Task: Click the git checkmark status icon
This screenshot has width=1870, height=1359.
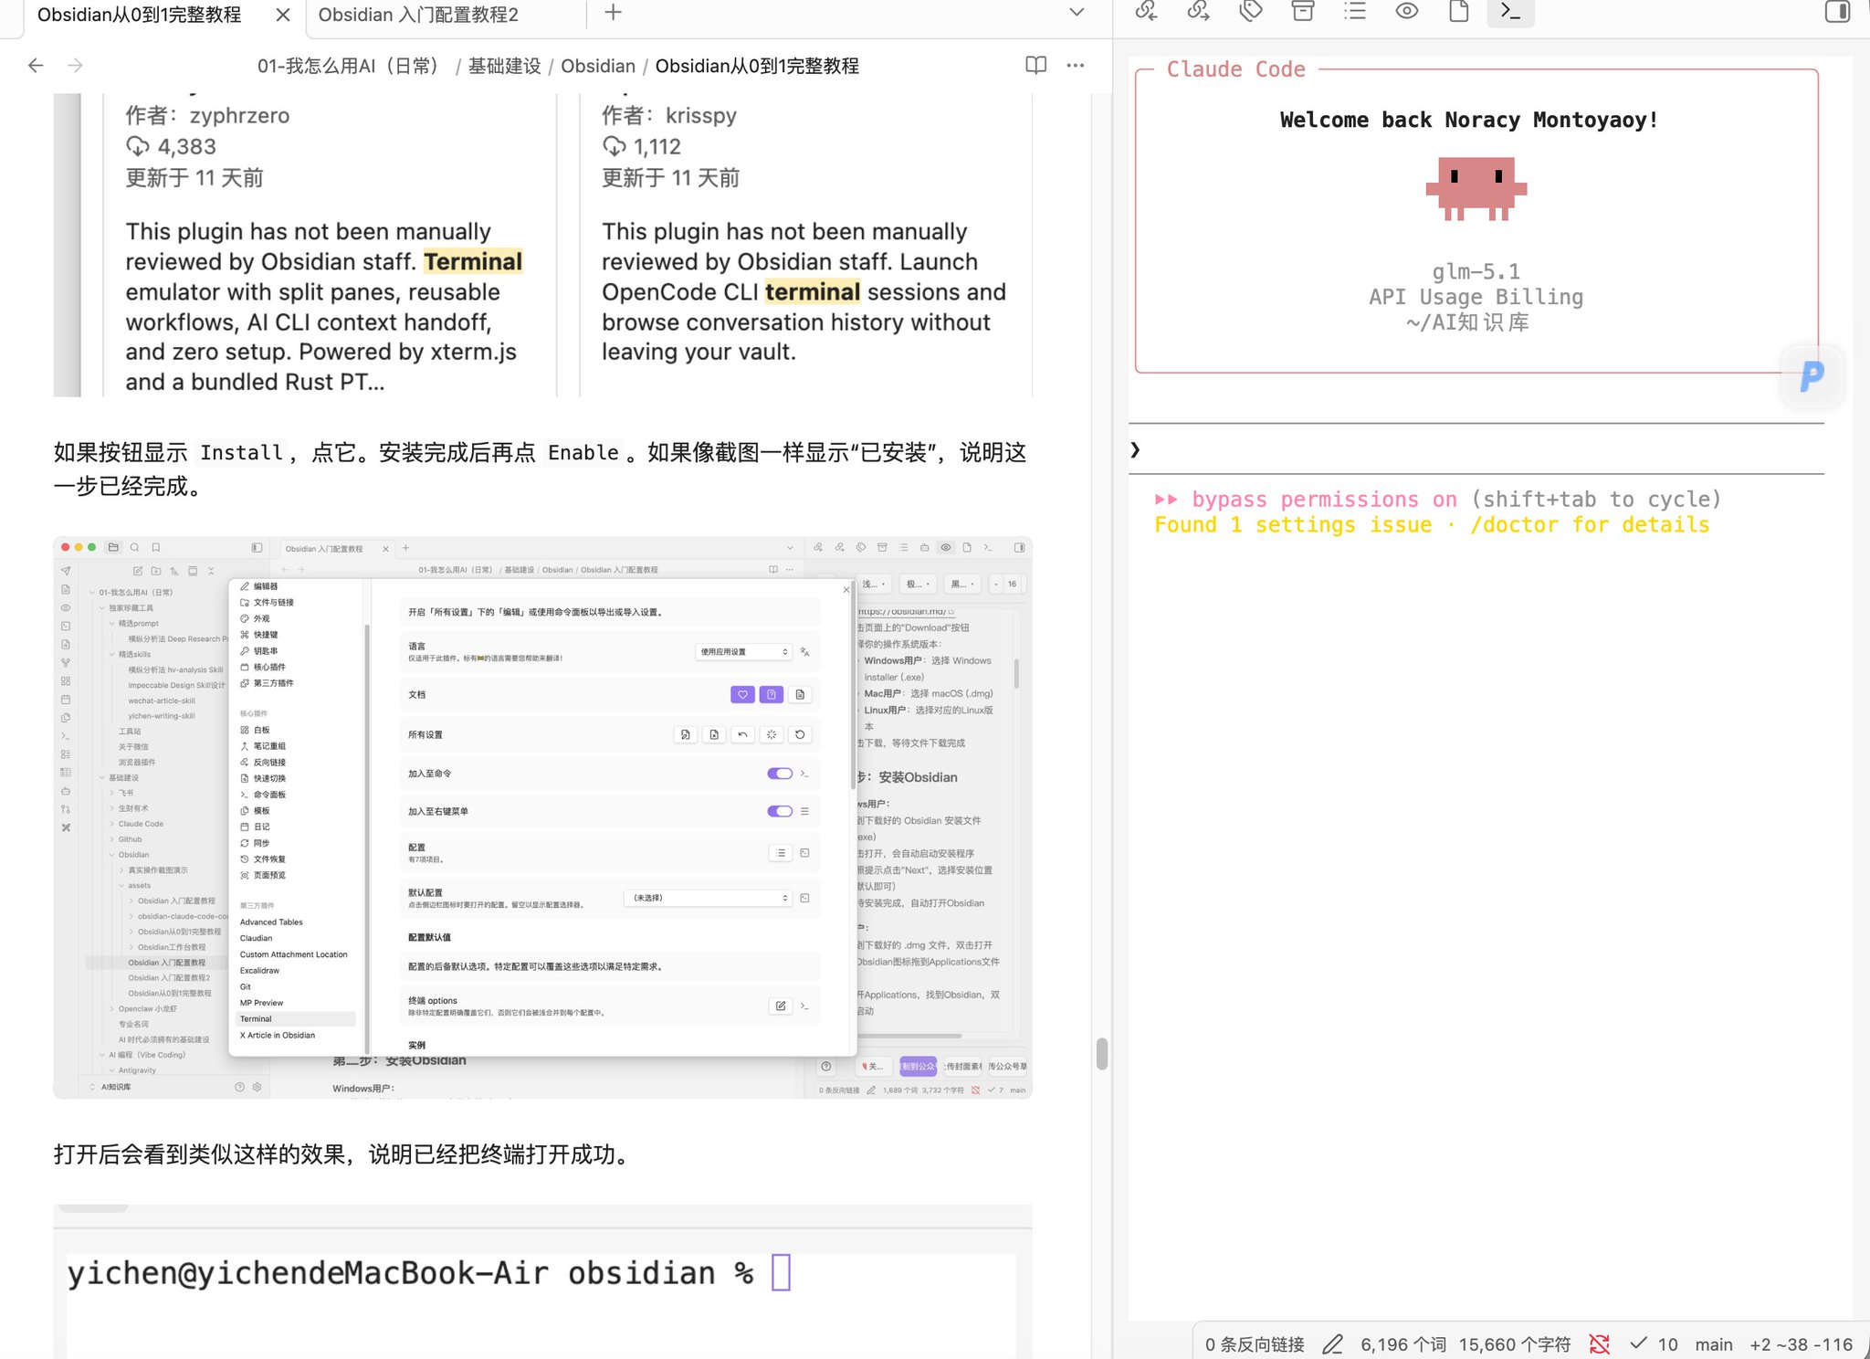Action: [x=1638, y=1343]
